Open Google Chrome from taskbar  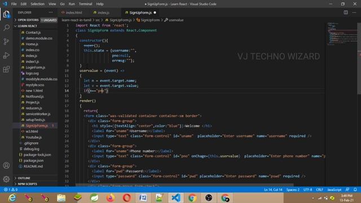[x=192, y=198]
